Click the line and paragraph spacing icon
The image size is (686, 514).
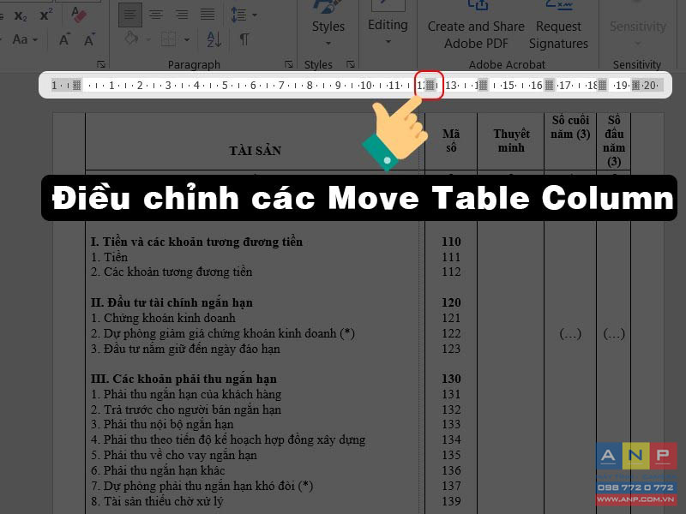pyautogui.click(x=238, y=15)
